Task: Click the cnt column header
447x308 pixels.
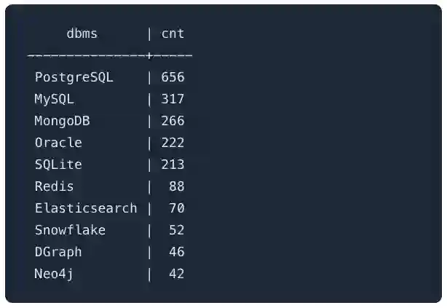Action: 173,33
